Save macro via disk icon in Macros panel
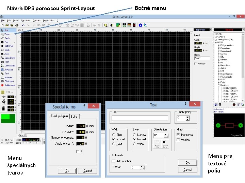Screen dimensions: 245x183 [216, 105]
